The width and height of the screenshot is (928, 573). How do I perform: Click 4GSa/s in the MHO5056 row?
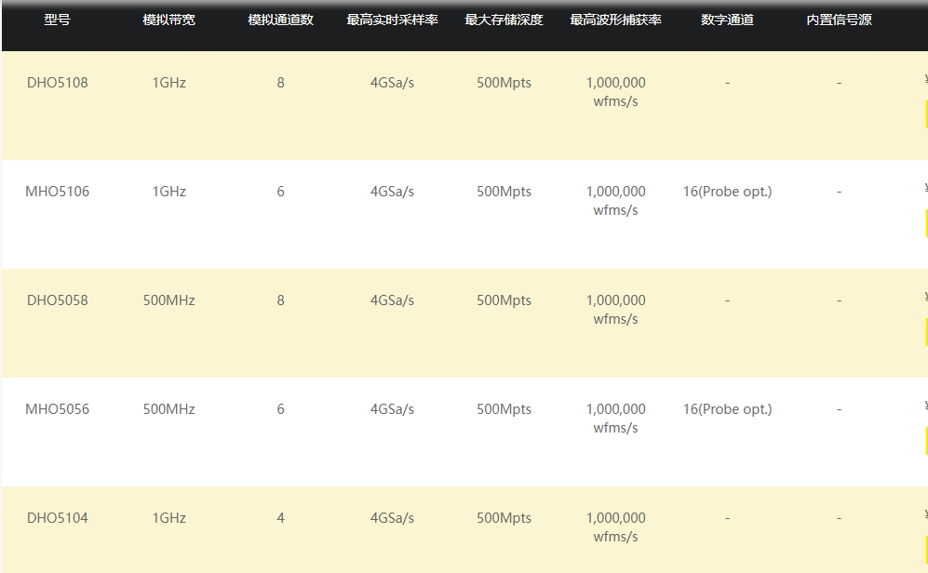(393, 409)
